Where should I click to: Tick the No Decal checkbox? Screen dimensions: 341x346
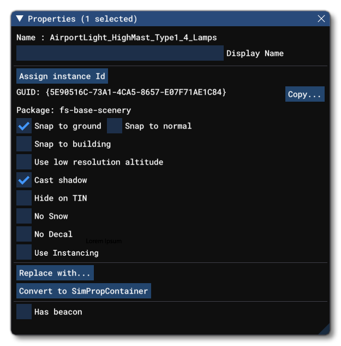pos(24,234)
